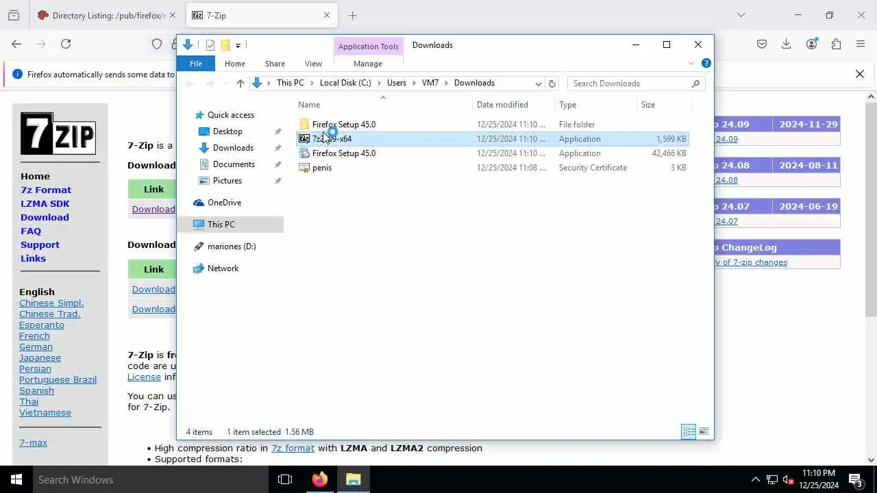Dismiss the Firefox data notification bar

(860, 74)
